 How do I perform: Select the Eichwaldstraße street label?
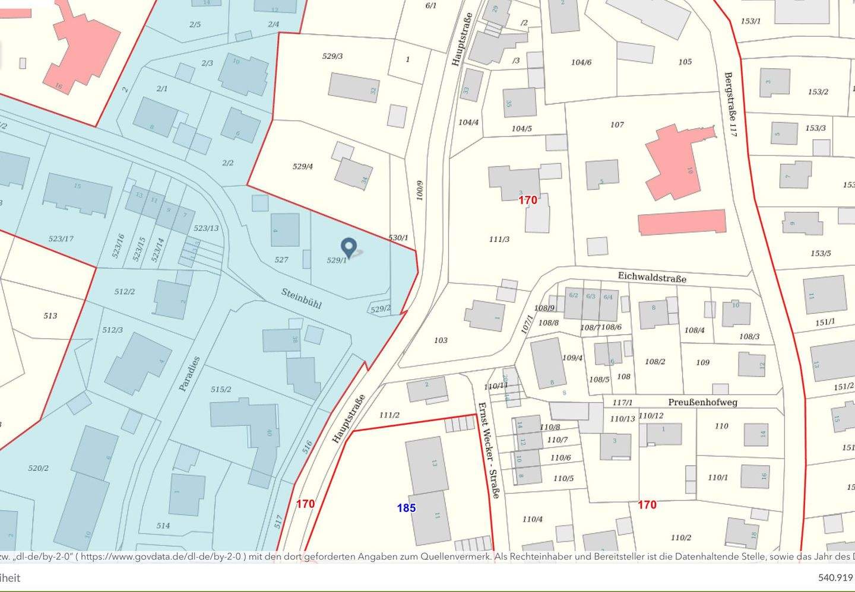click(x=652, y=277)
